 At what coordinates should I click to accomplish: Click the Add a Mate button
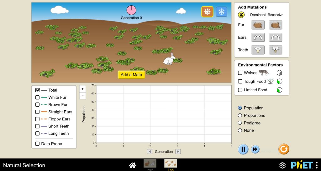(131, 75)
